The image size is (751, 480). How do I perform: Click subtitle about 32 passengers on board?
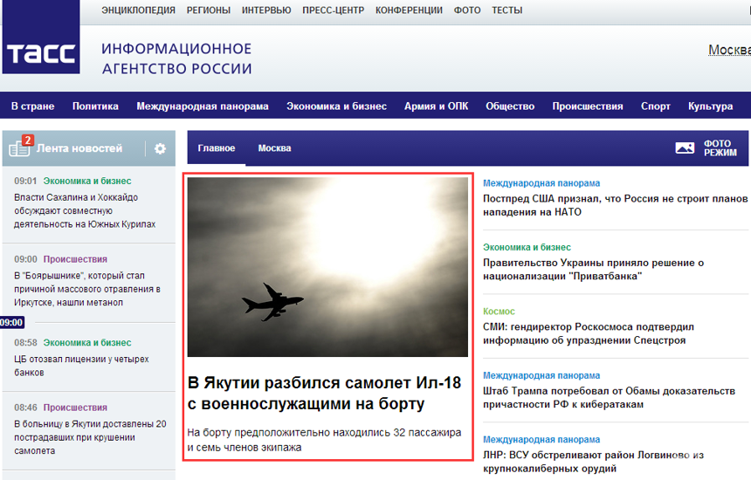coord(324,440)
